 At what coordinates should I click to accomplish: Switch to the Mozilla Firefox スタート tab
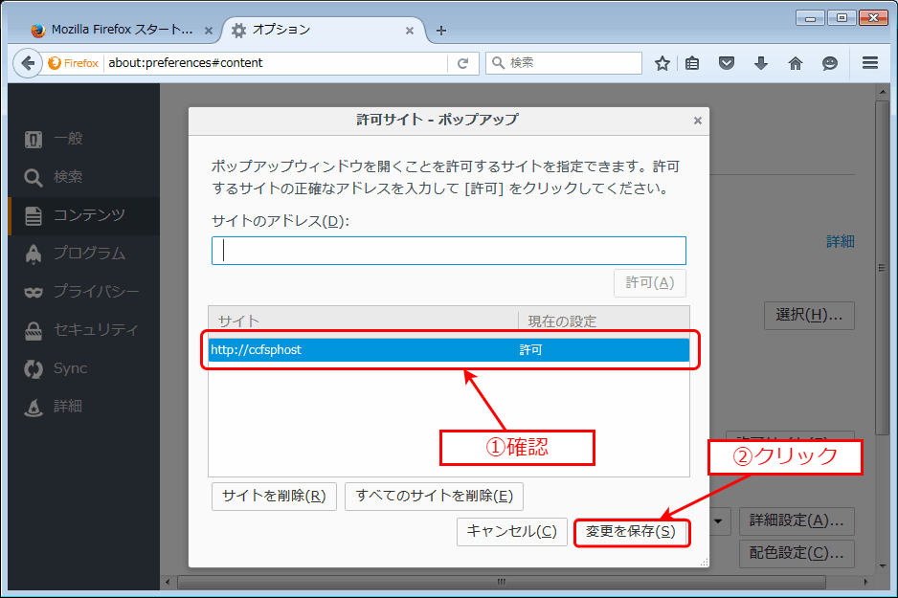[x=122, y=30]
